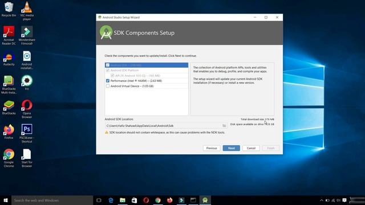This screenshot has height=205, width=365.
Task: Toggle the Android SDK Platform checkbox
Action: point(108,70)
